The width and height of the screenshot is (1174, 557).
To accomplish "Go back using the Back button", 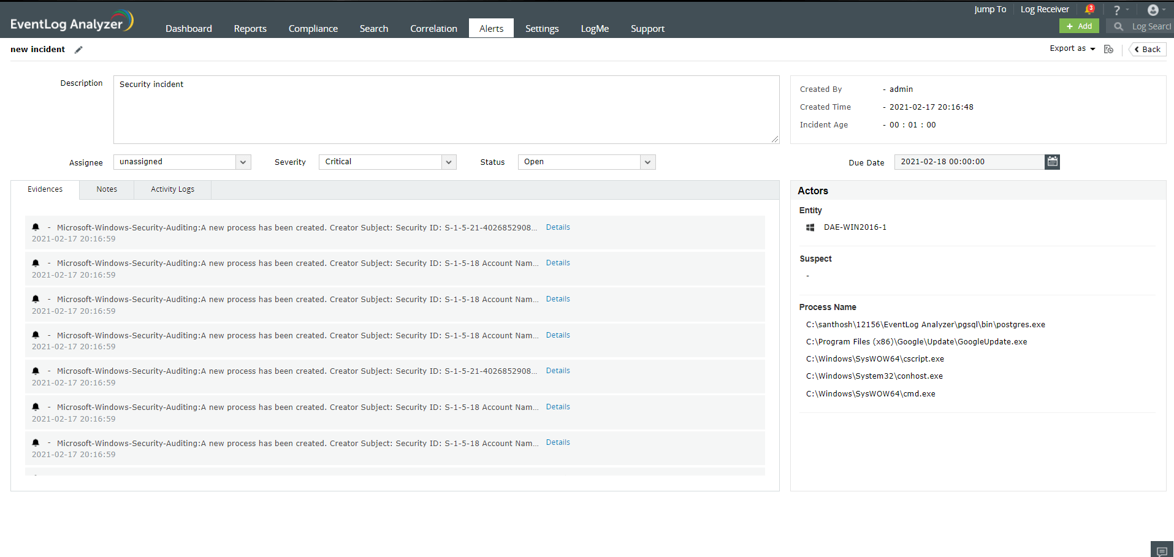I will pos(1148,50).
